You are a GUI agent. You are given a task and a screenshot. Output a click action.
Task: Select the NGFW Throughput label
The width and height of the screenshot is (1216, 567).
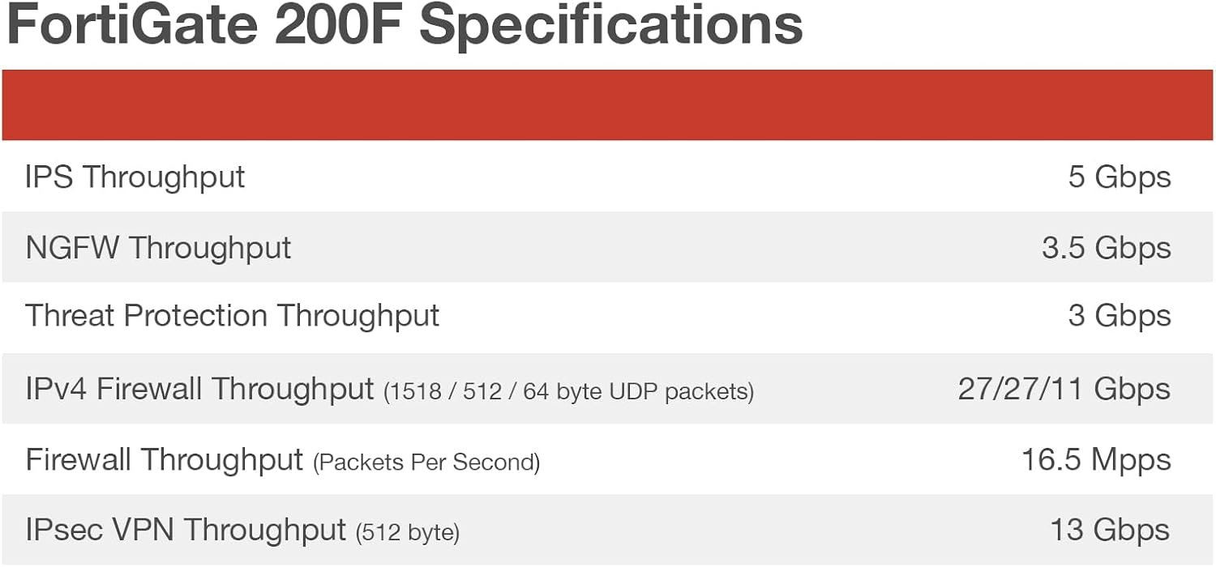[x=158, y=247]
